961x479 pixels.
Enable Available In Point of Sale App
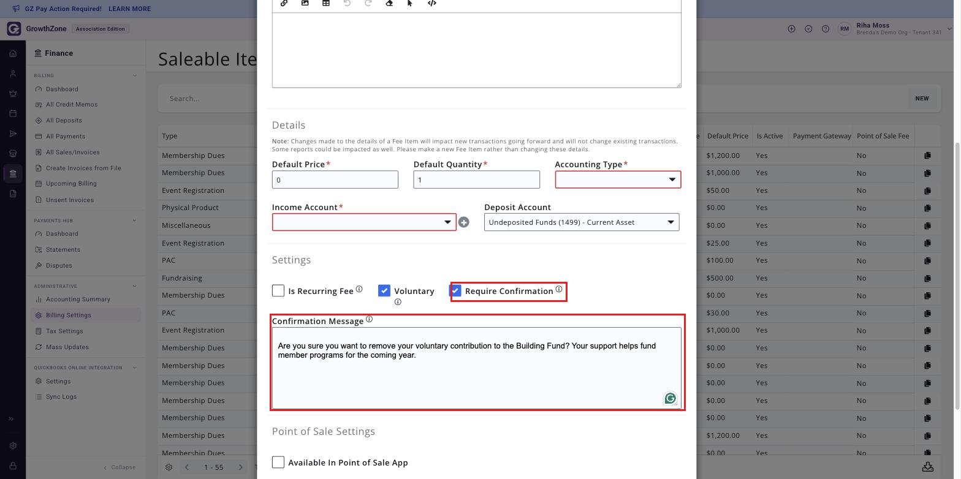[278, 462]
